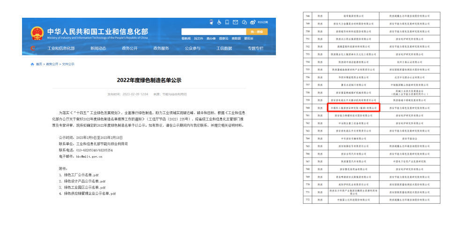Open the 工业和信息化部 menu
The height and width of the screenshot is (230, 460).
pos(61,48)
